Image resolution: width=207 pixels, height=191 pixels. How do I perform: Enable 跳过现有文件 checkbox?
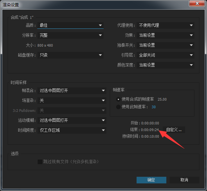tap(40, 162)
